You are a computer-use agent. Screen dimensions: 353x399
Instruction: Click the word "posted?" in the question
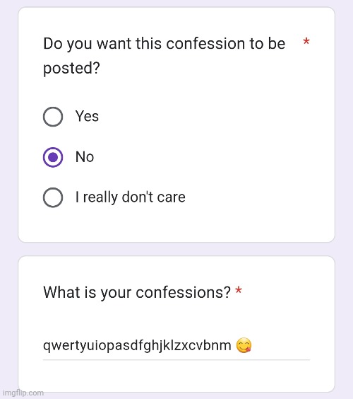tap(71, 69)
